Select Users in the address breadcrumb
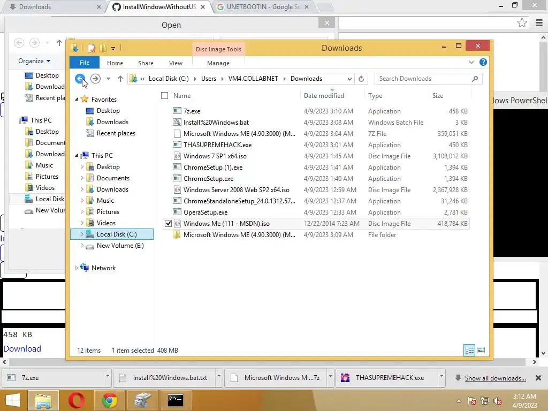 click(x=209, y=79)
